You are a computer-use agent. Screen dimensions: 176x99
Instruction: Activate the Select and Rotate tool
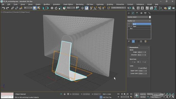(x=56, y=8)
